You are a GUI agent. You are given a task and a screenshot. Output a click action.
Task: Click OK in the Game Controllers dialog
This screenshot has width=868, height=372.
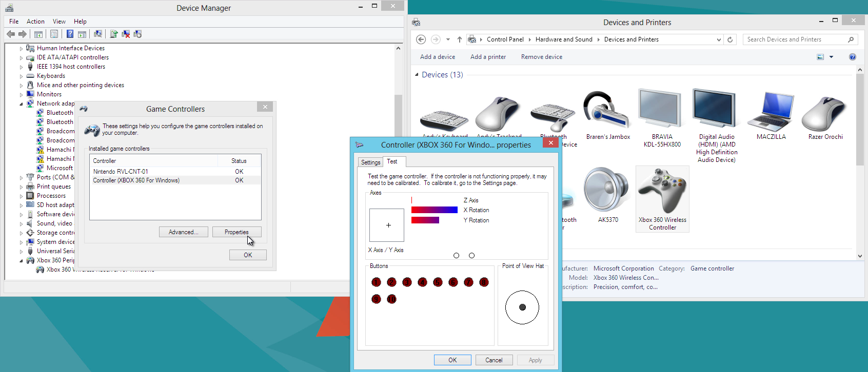248,255
